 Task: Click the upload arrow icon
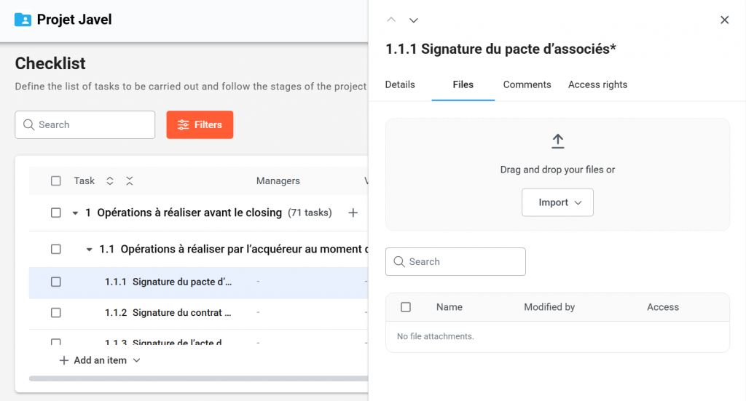557,141
